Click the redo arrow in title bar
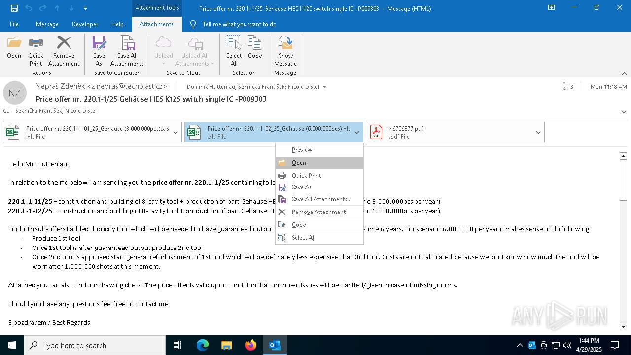 tap(43, 8)
